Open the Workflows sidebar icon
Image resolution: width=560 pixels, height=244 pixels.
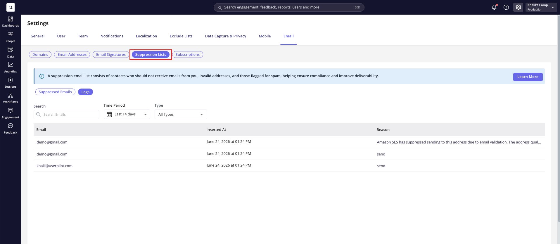coord(11,95)
